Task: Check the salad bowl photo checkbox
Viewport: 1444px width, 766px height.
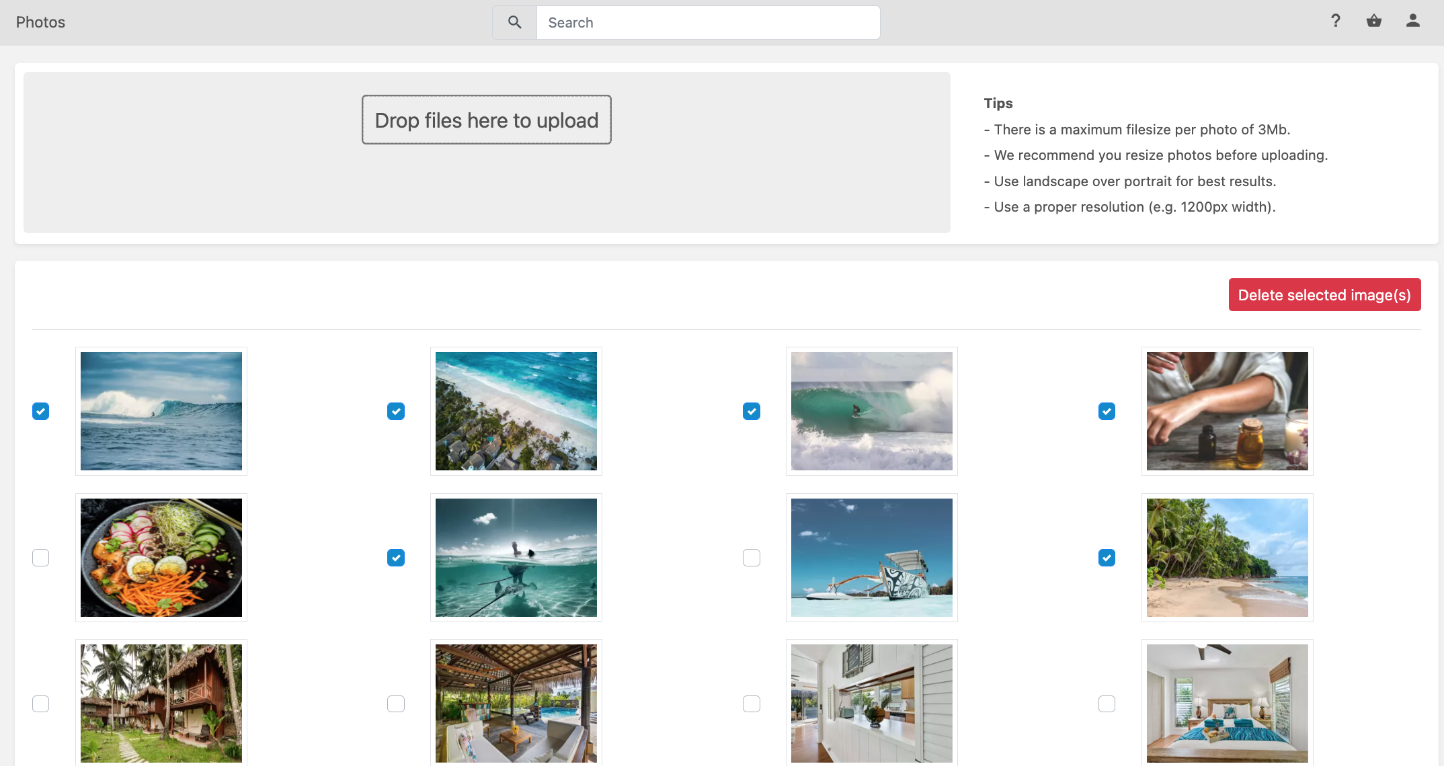Action: tap(41, 558)
